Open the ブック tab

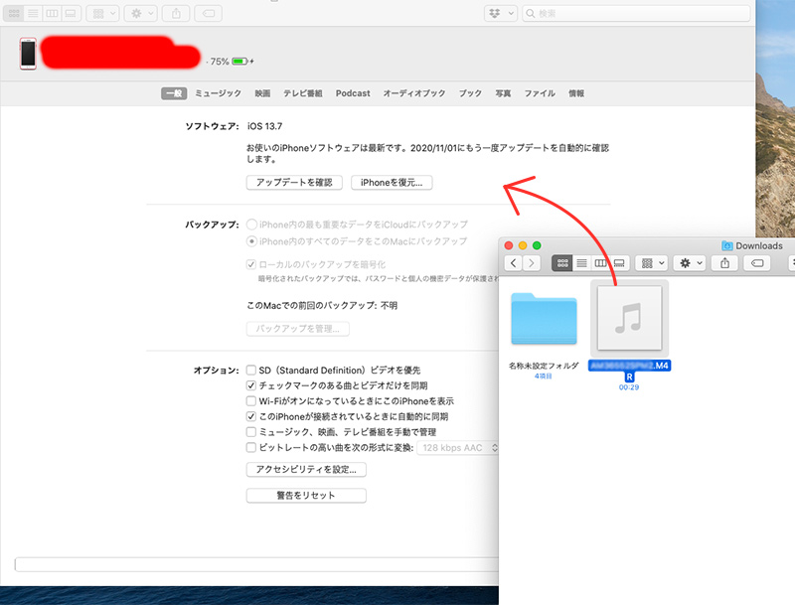tap(470, 93)
